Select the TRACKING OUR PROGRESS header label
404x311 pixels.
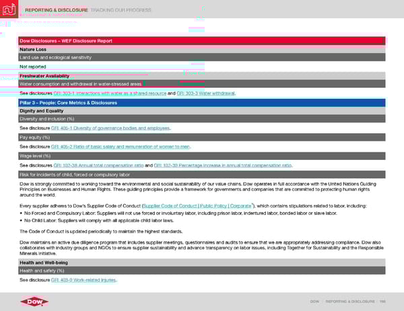(123, 10)
